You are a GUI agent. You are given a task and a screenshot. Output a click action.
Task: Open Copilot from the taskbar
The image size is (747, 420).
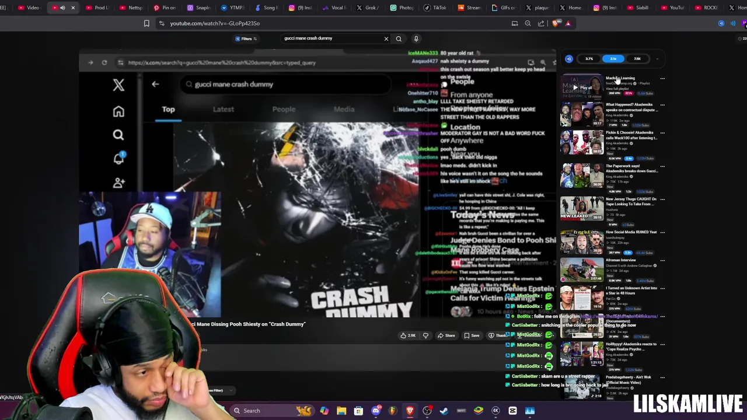click(x=324, y=411)
